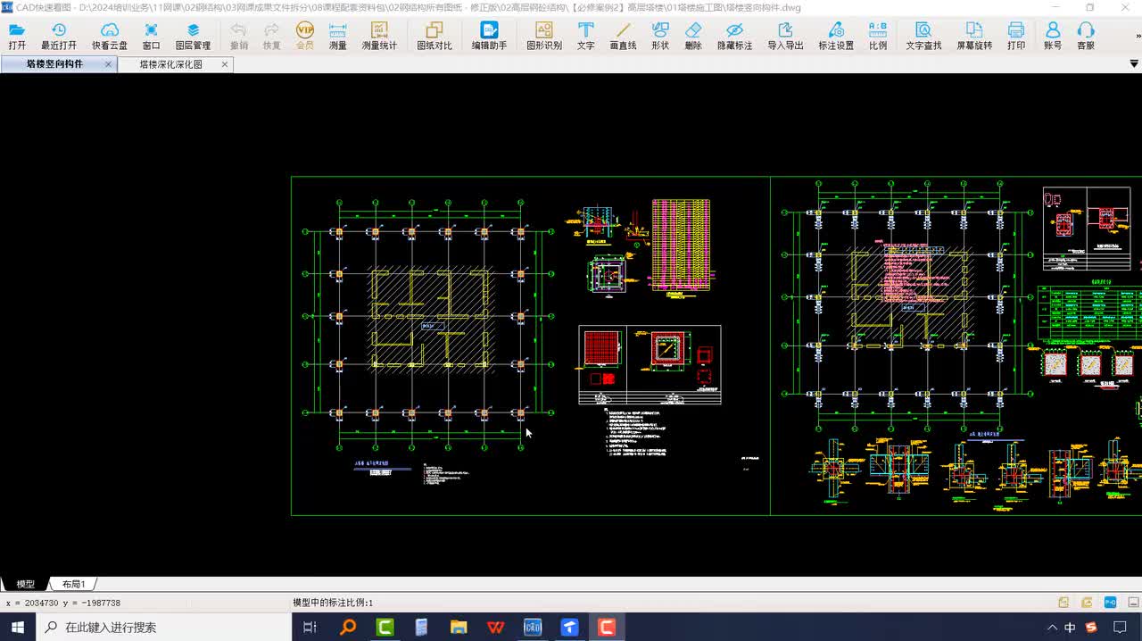This screenshot has height=641, width=1142.
Task: Click the 打开 (Open) toolbar icon
Action: pyautogui.click(x=17, y=36)
